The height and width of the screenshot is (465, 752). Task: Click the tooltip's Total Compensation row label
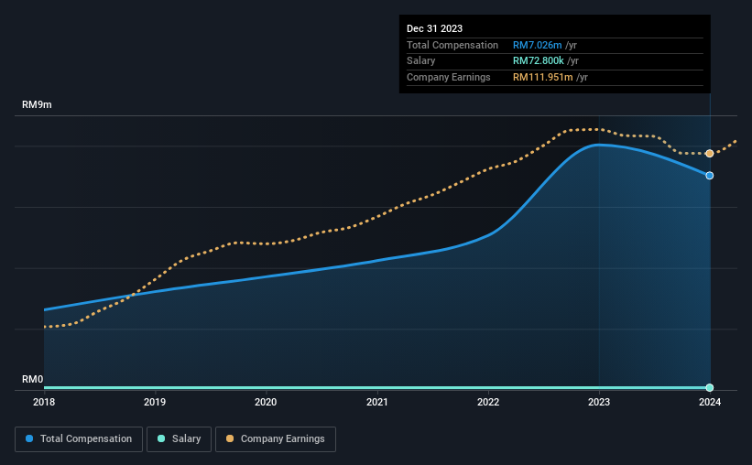[452, 45]
